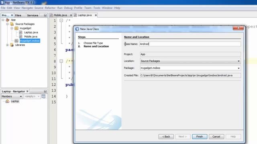Close the New Java Class dialog

point(238,28)
